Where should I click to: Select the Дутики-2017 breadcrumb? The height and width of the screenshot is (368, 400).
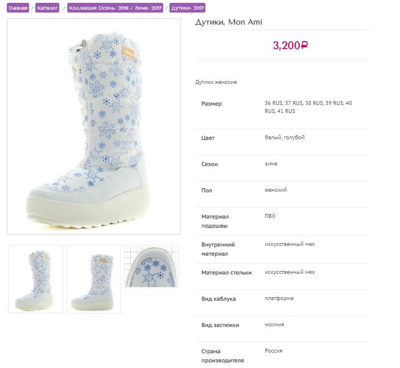(x=187, y=8)
